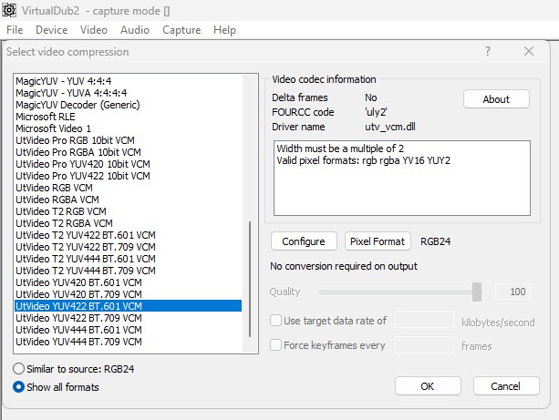Confirm compression choice with OK

[428, 386]
